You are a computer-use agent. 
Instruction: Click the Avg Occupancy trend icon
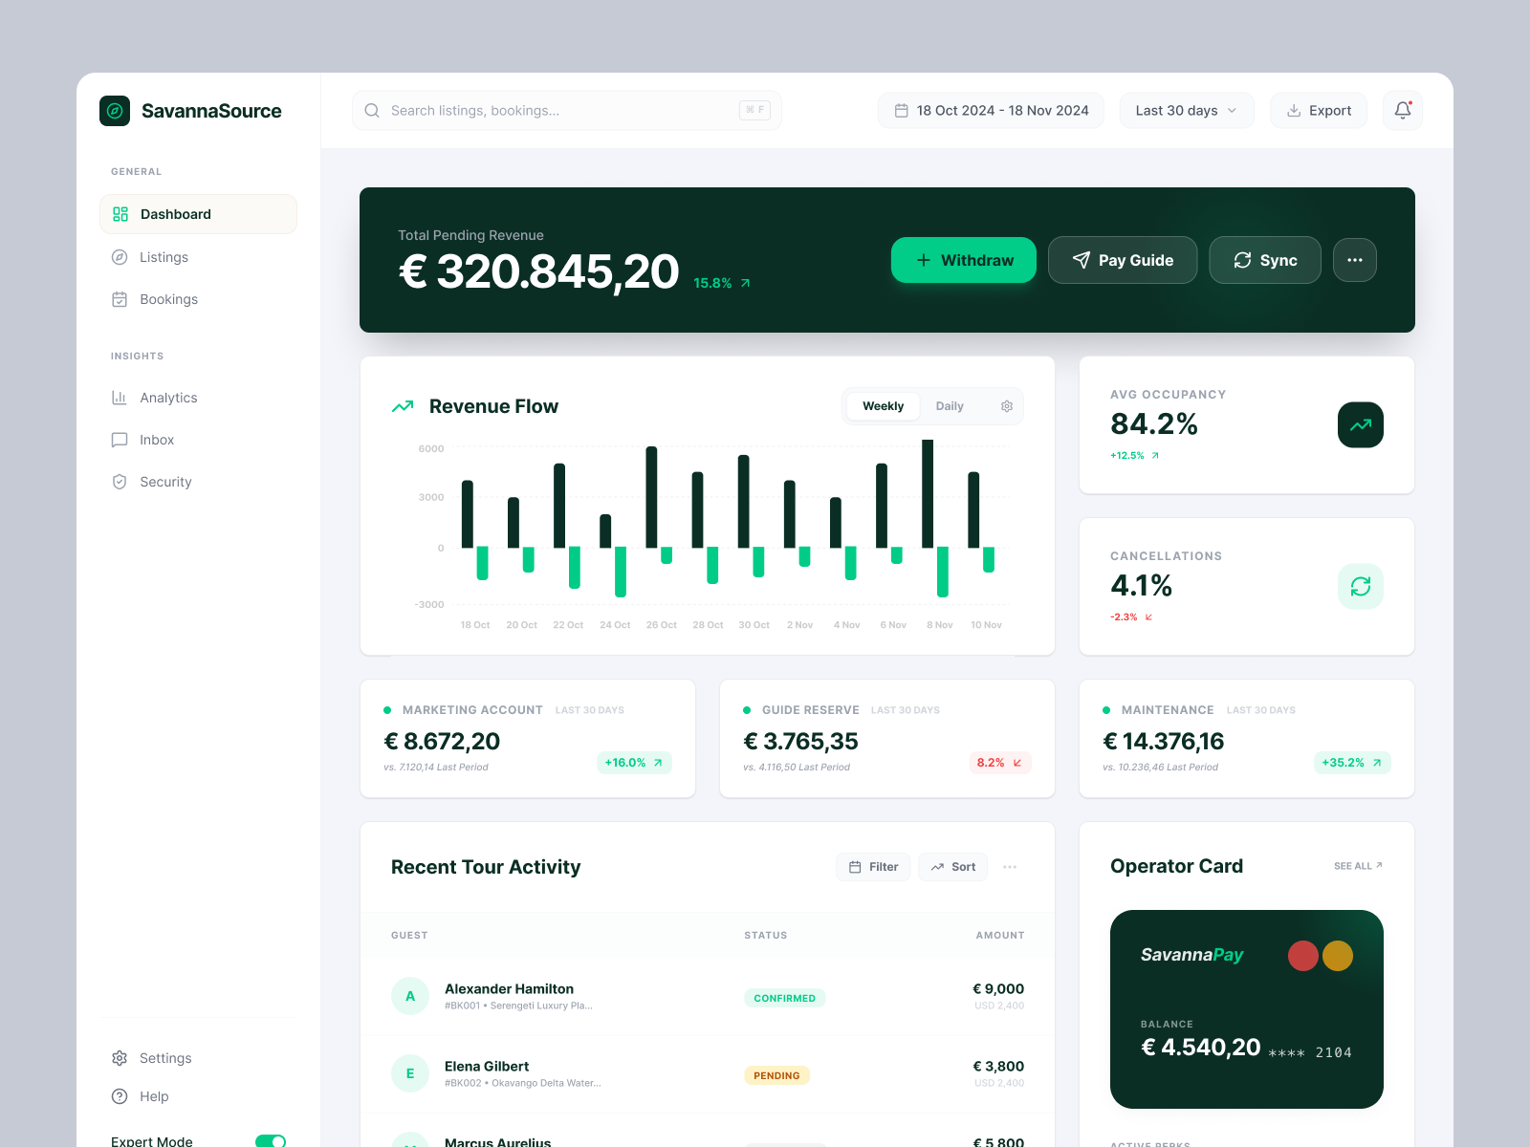click(x=1361, y=425)
